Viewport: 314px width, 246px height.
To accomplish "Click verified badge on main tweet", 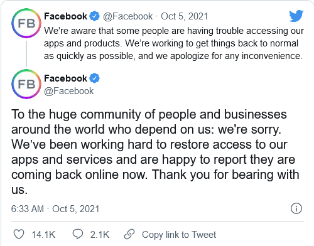I will pyautogui.click(x=95, y=78).
